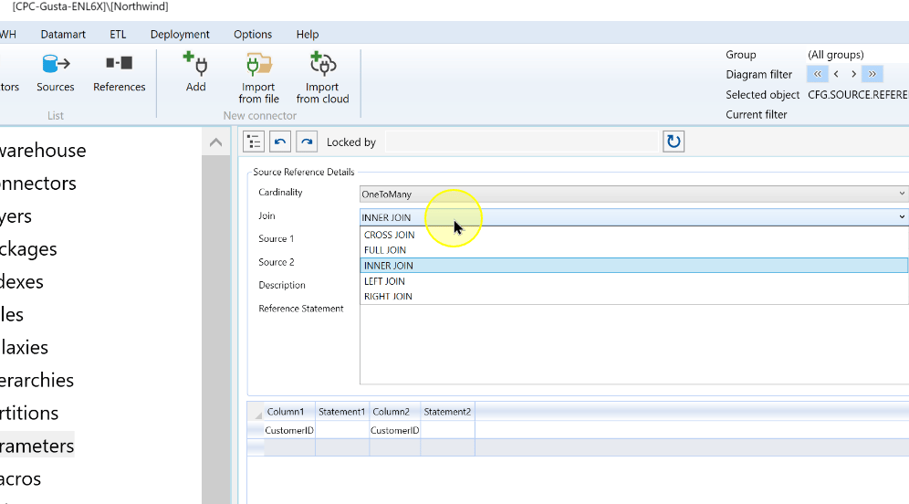Viewport: 909px width, 504px height.
Task: Click the CFG.SOURCE.REFERE selected object text
Action: coord(858,95)
